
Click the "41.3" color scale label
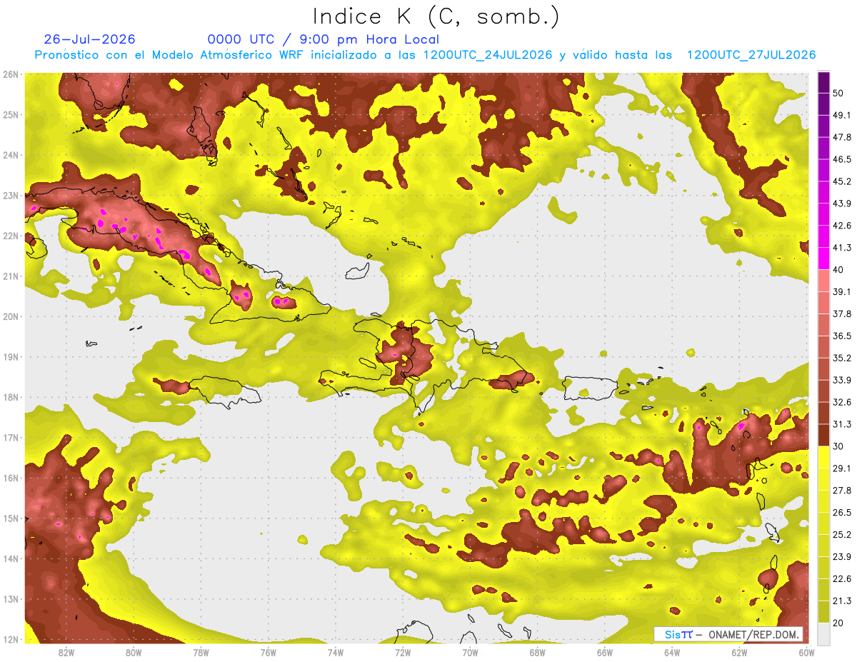coord(842,248)
